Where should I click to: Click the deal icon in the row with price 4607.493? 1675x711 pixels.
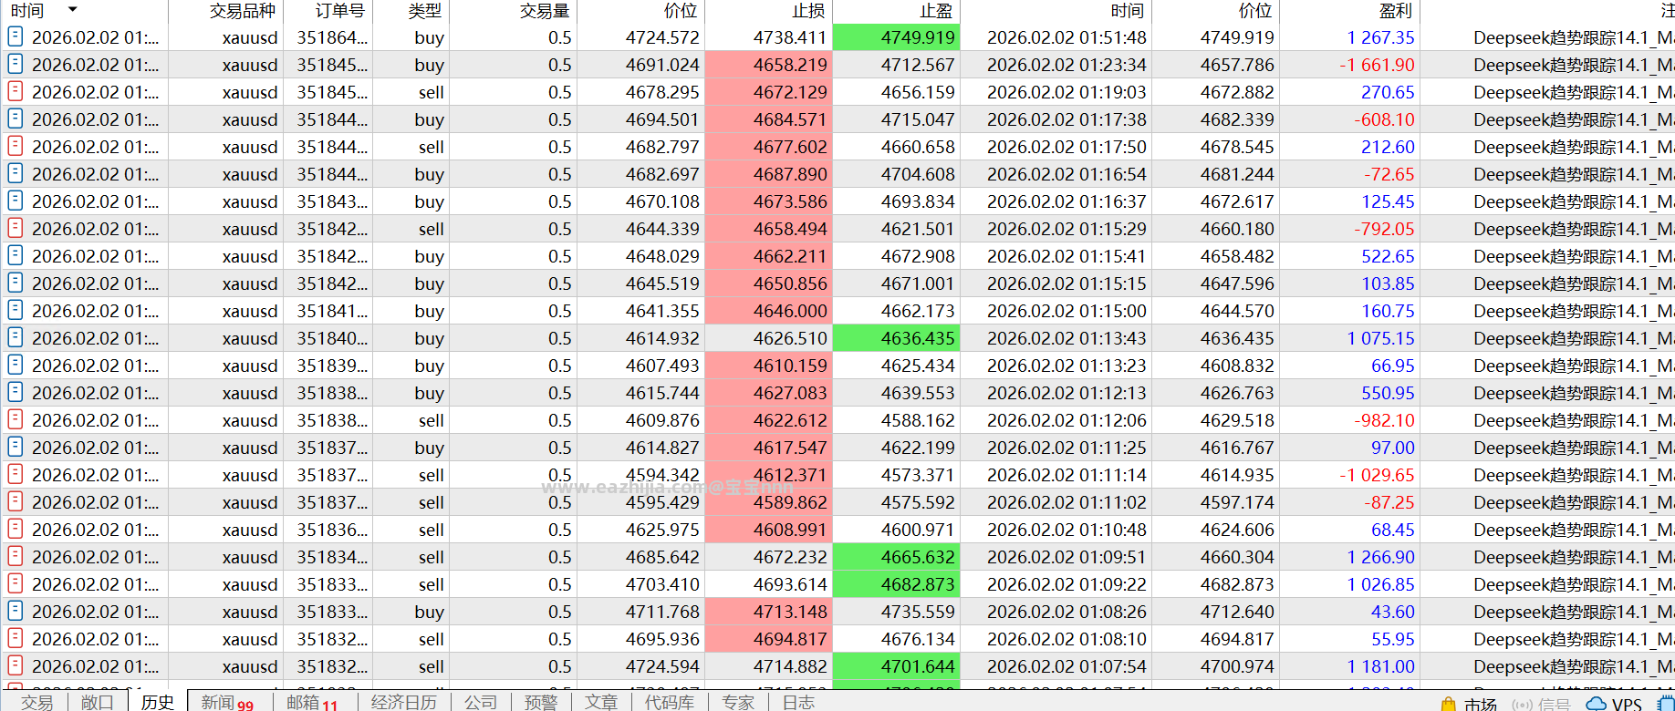(x=15, y=365)
